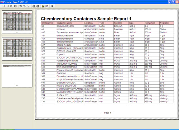179x130 pixels.
Task: Click the Biosynth supplier cell
Action: [x=121, y=26]
